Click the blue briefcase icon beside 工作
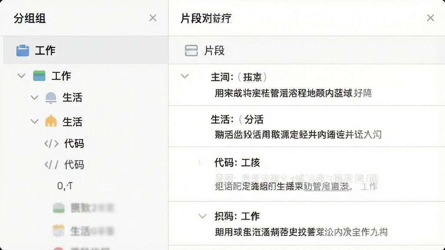The width and height of the screenshot is (445, 250). [x=23, y=50]
